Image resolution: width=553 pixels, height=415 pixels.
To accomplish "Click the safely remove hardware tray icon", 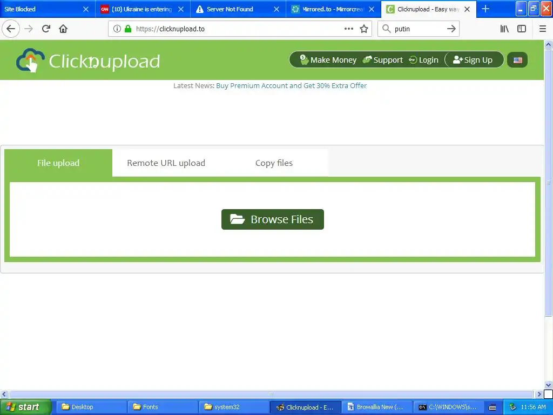I will coord(513,407).
